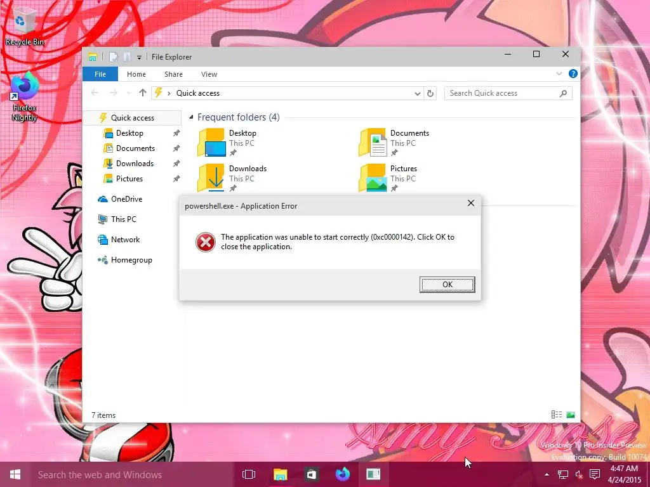Open recent locations dropdown arrow
The width and height of the screenshot is (650, 487).
(x=128, y=93)
